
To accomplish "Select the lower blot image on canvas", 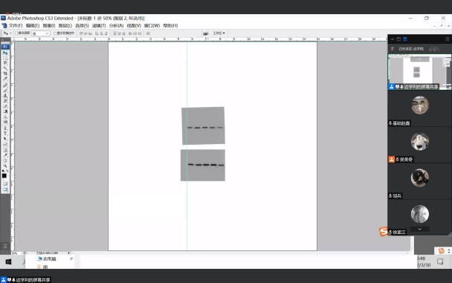I will (203, 165).
